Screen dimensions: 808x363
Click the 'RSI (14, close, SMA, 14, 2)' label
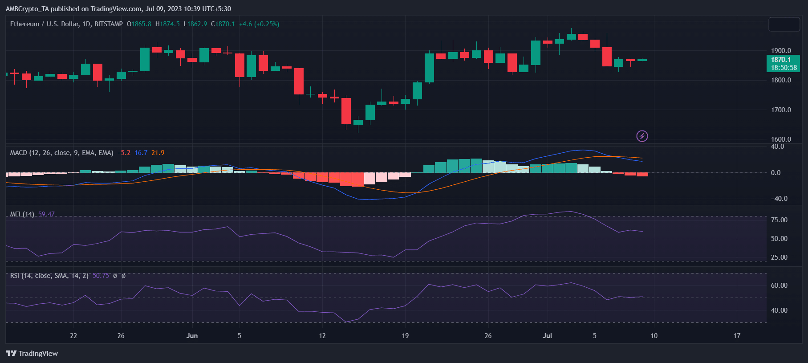click(49, 276)
